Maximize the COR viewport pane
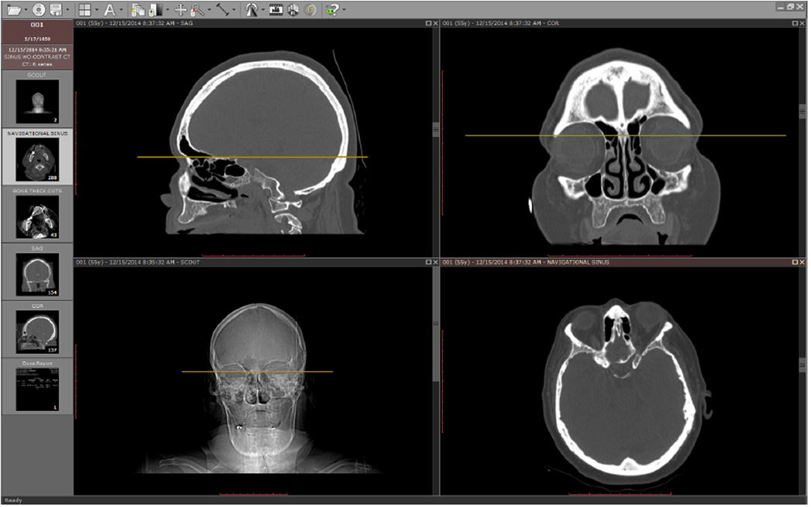 coord(796,24)
